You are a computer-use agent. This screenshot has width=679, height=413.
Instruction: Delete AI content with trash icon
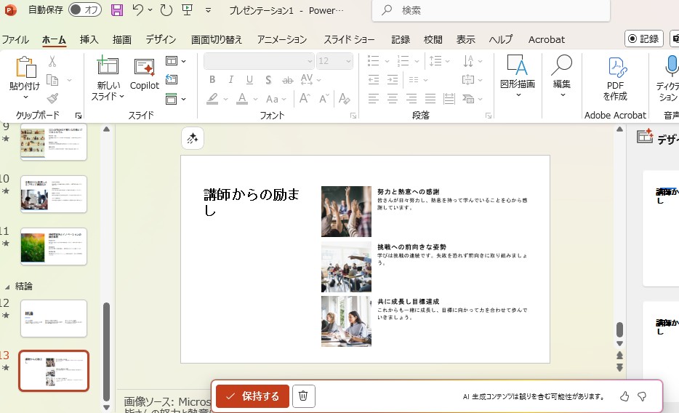(303, 396)
